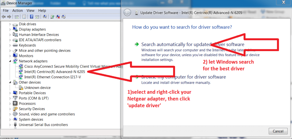Select the Human Interface Devices icon

point(15,35)
